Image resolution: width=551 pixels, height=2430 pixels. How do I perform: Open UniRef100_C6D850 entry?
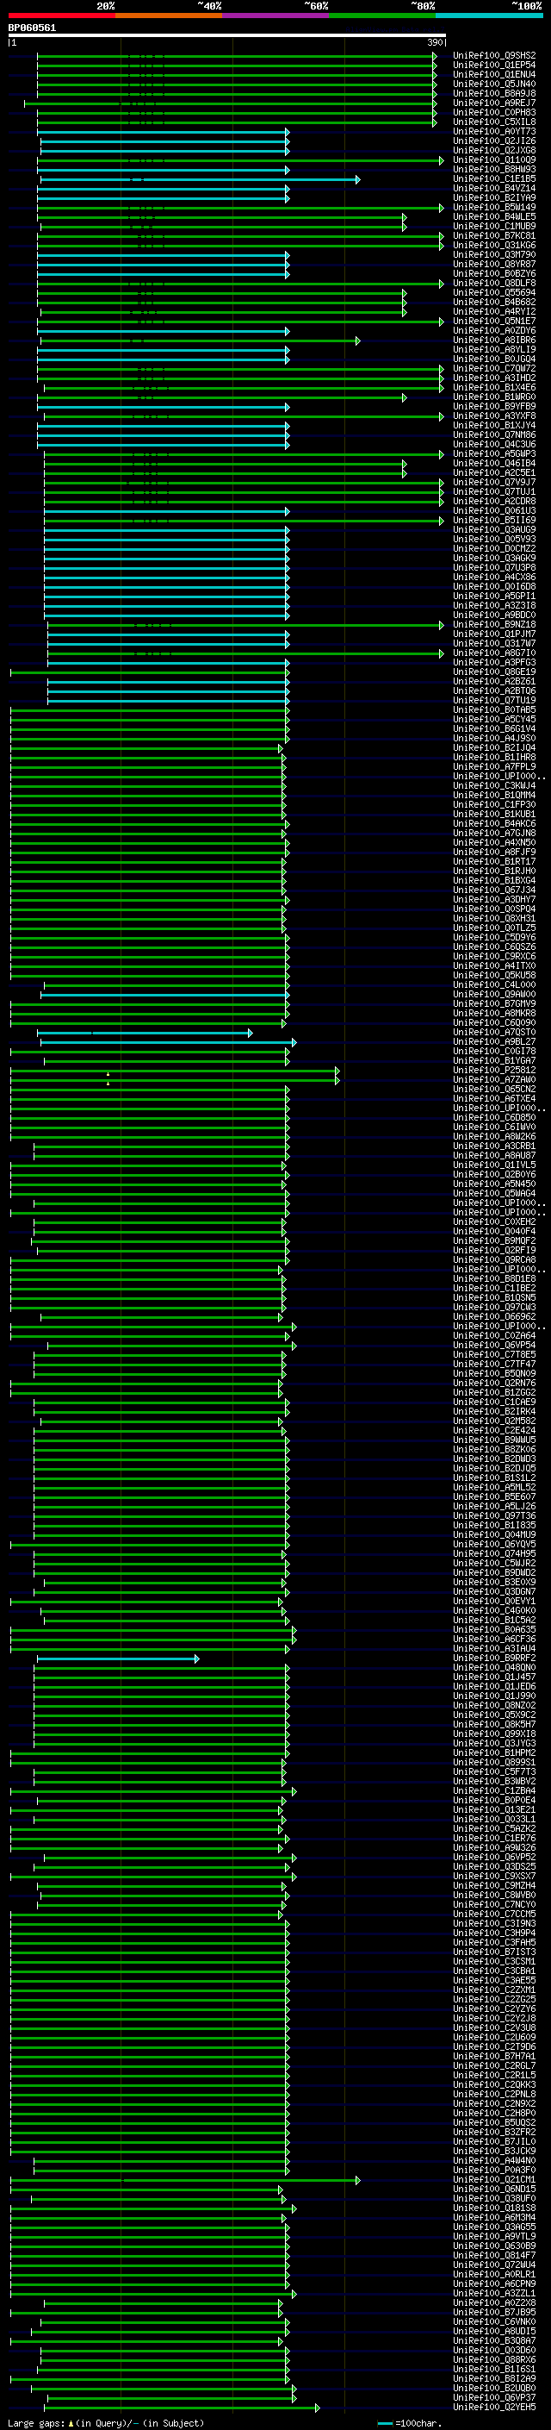[493, 1118]
